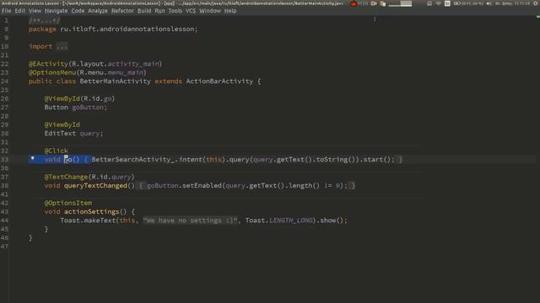Click the video camera tray icon
This screenshot has height=303, width=540.
(374, 3)
